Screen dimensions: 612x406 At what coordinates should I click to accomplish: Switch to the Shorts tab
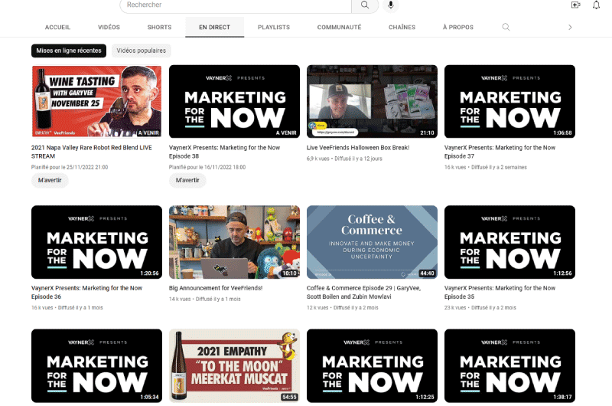159,28
